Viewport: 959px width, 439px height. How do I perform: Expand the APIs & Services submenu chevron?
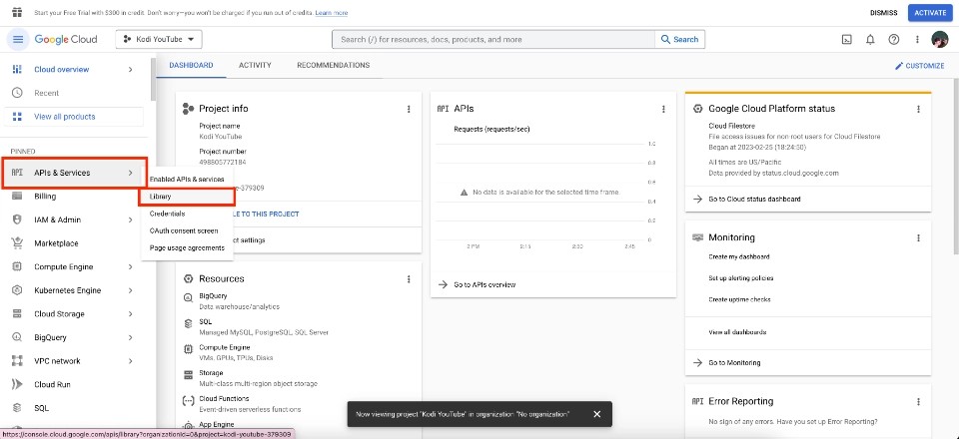(130, 173)
